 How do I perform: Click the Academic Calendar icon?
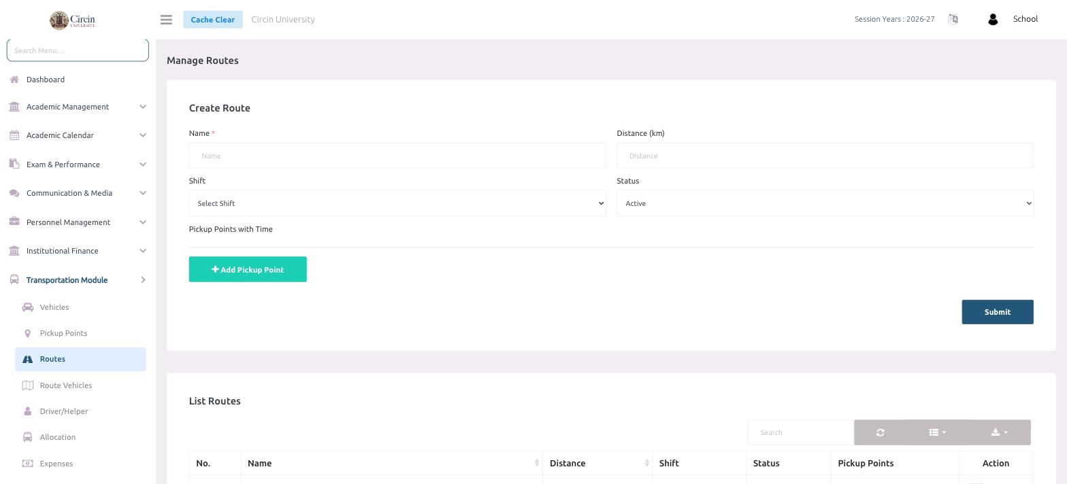click(x=14, y=135)
